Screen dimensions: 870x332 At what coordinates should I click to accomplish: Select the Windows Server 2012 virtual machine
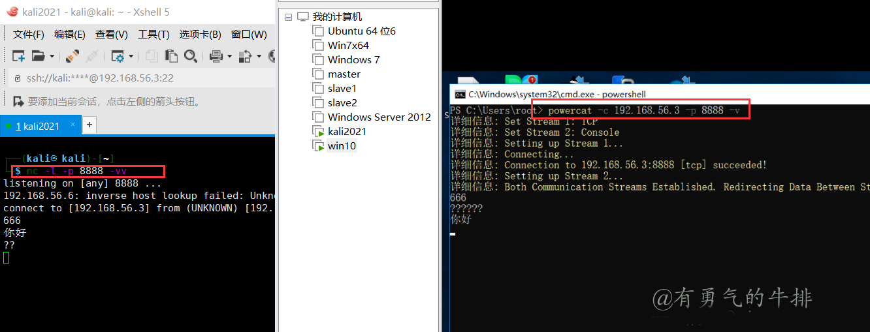(379, 117)
